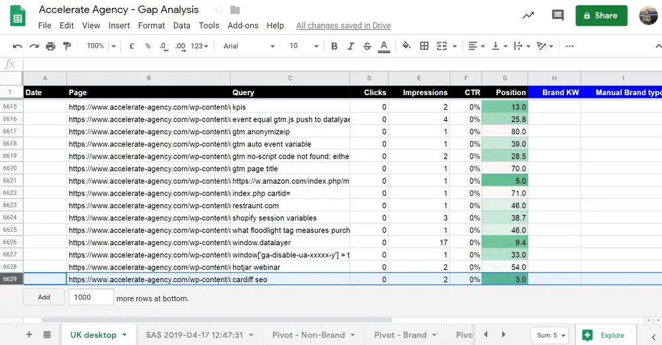Open more number formats 123 dropdown
Screen dimensions: 662x345
199,46
